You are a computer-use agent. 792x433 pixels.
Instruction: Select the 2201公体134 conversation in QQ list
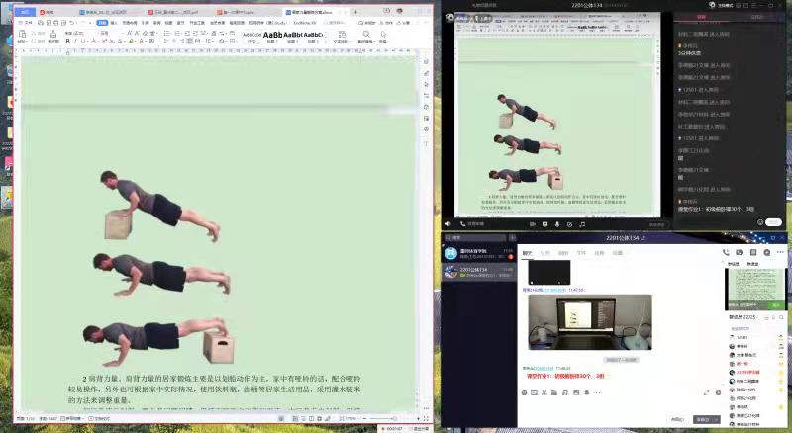[478, 273]
